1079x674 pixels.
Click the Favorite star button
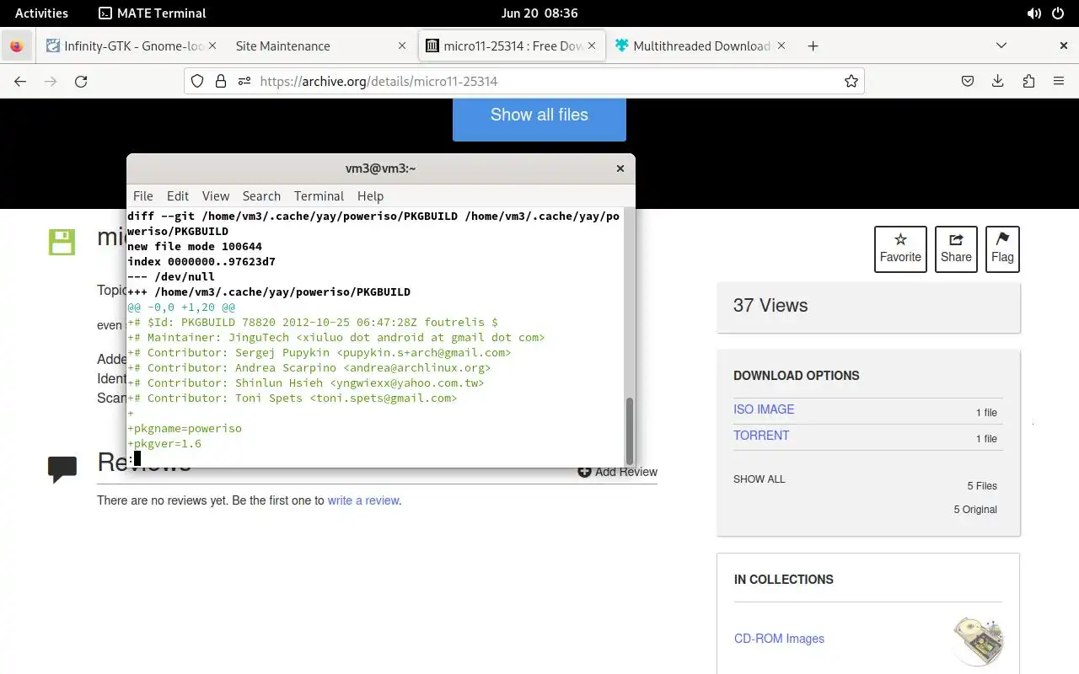[900, 249]
